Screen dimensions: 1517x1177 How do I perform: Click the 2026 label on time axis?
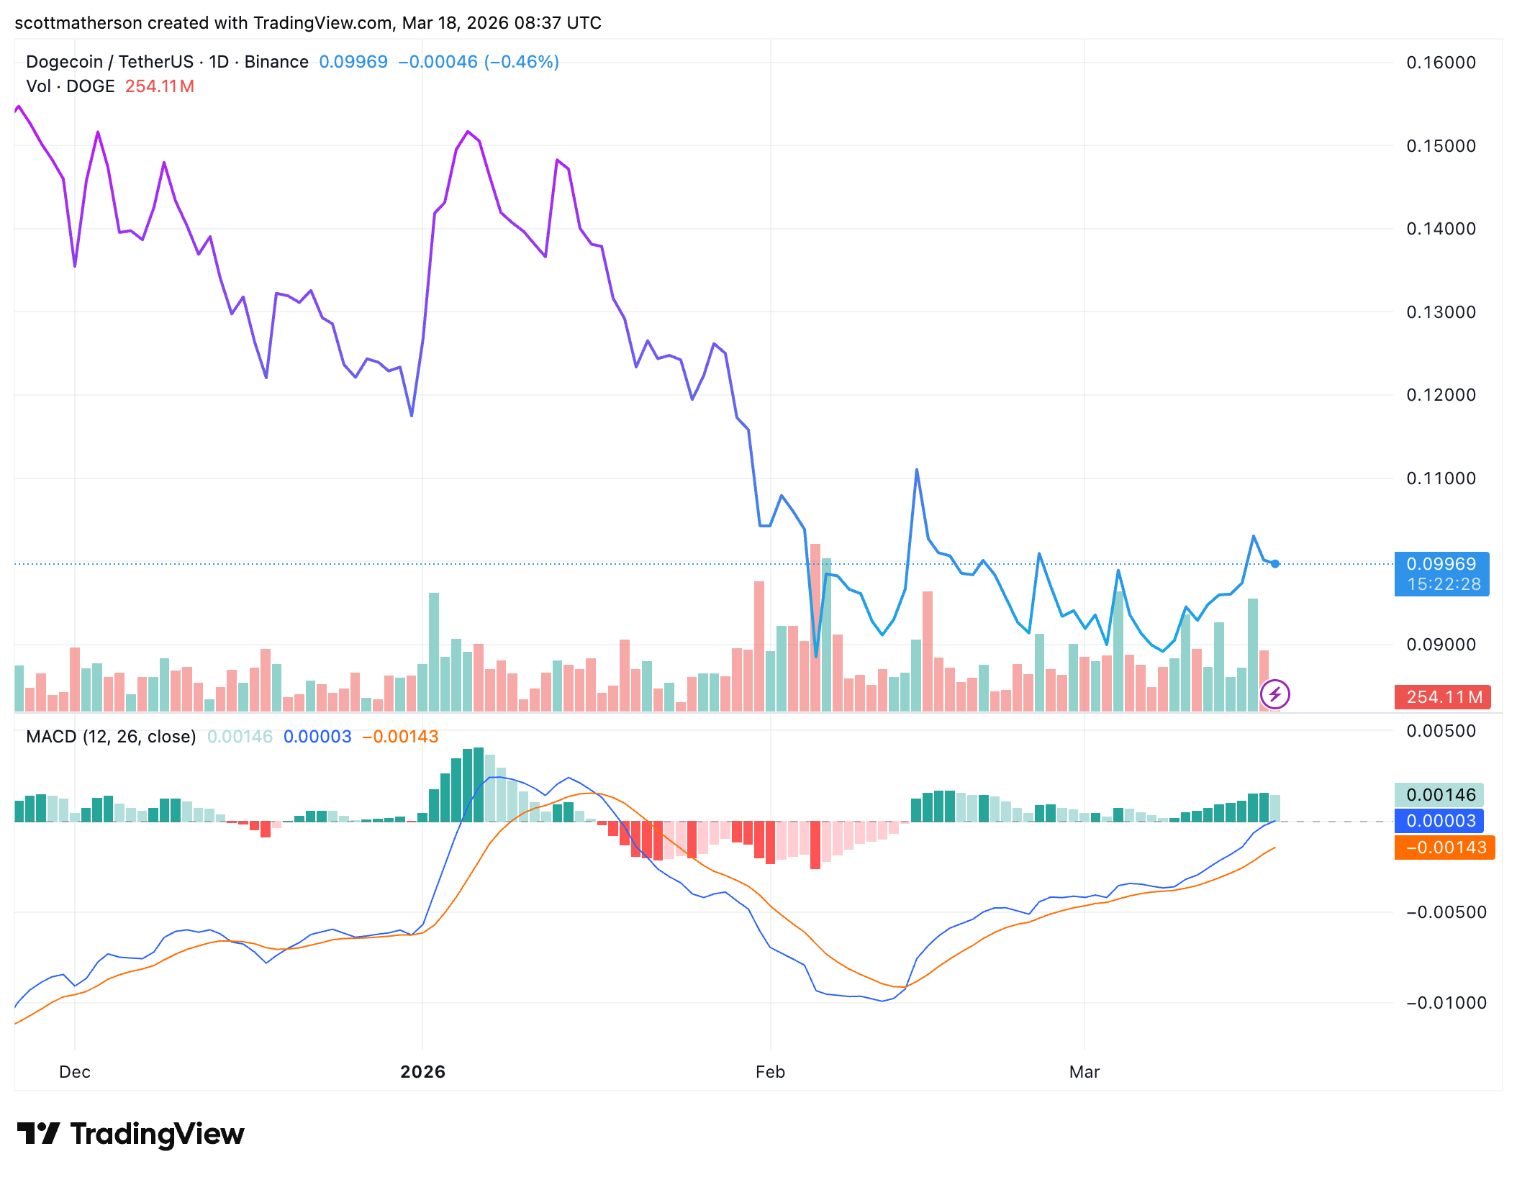422,1072
